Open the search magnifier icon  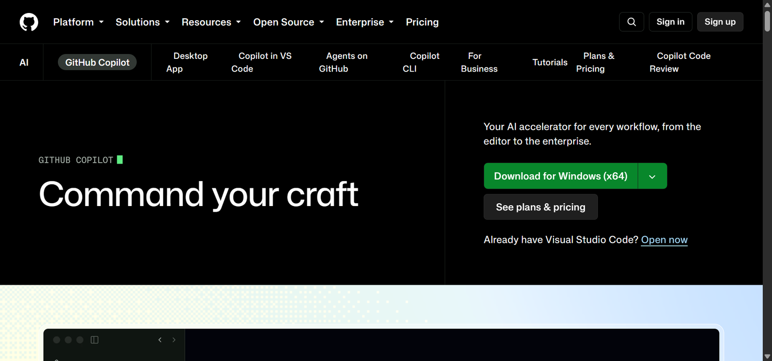click(x=632, y=22)
